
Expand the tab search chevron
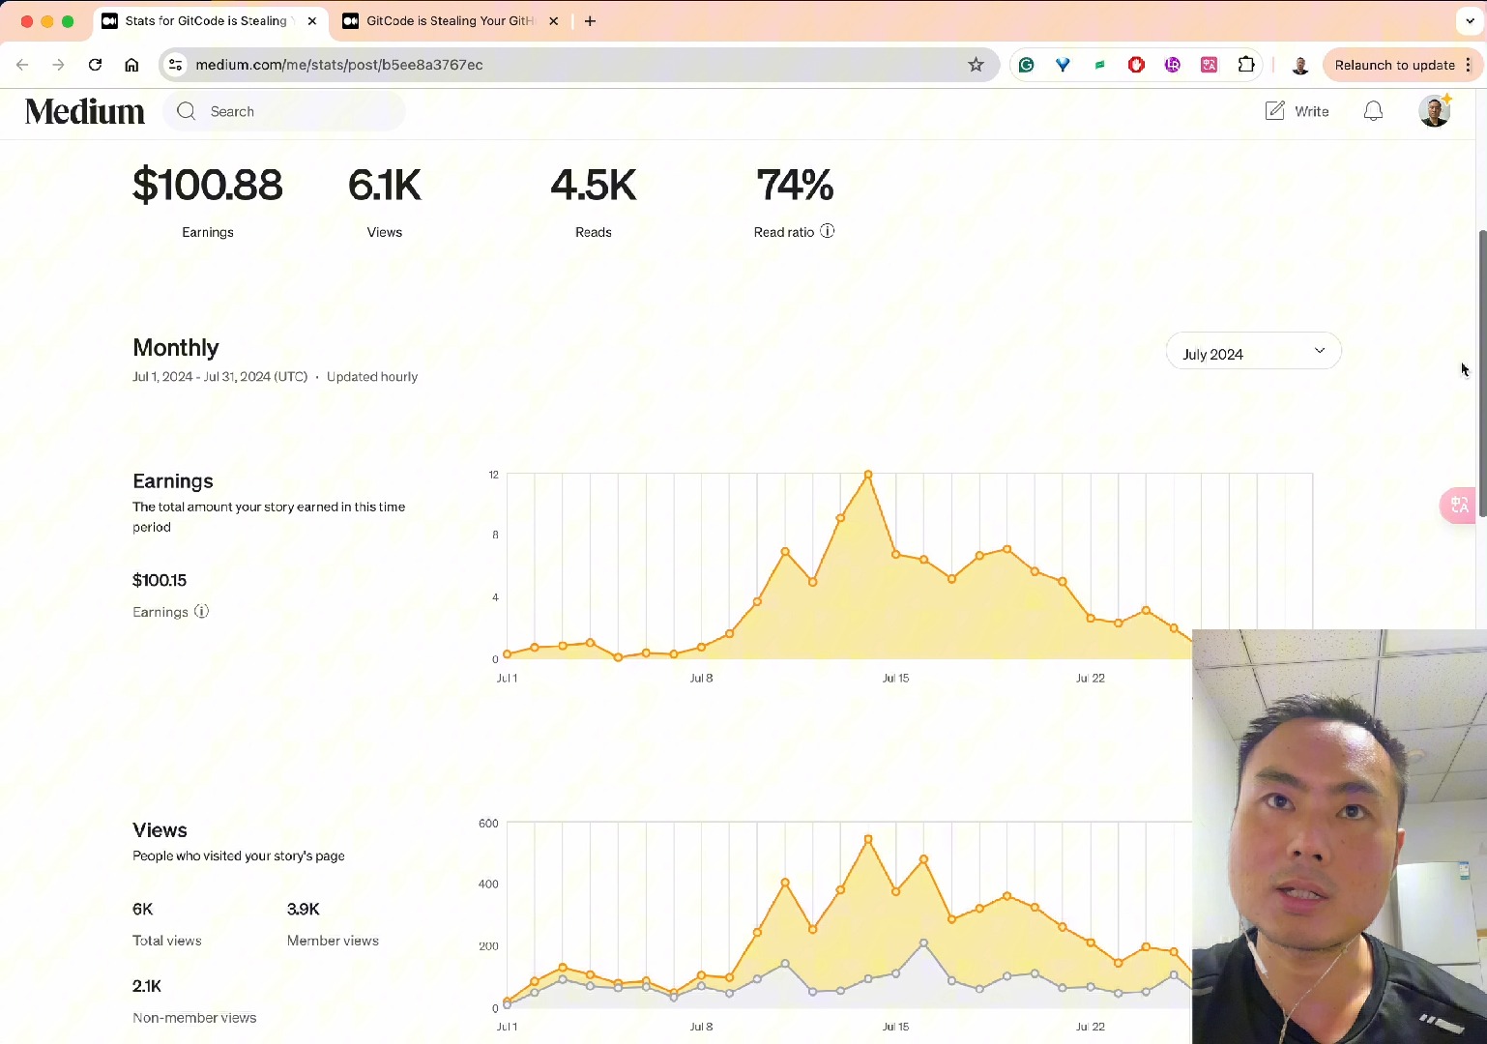click(x=1470, y=21)
